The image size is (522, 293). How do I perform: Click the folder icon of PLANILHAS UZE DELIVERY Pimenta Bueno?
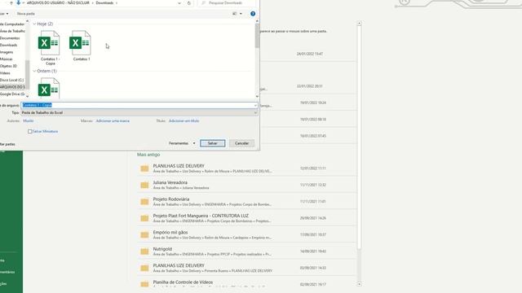[144, 268]
